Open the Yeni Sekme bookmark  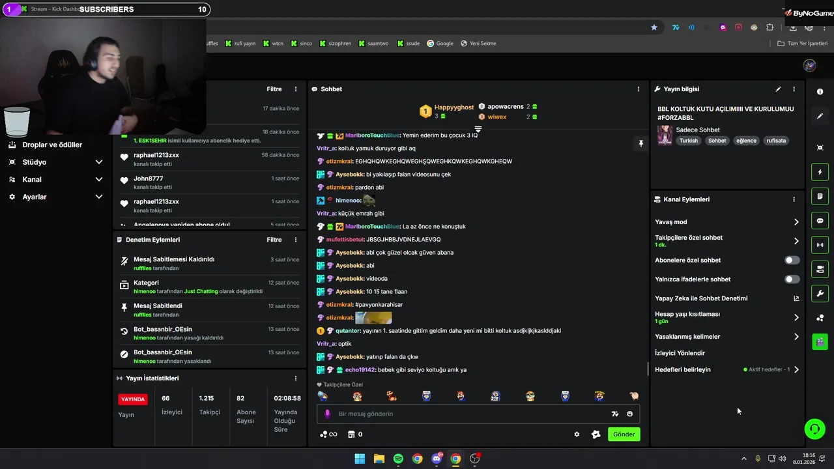point(478,44)
